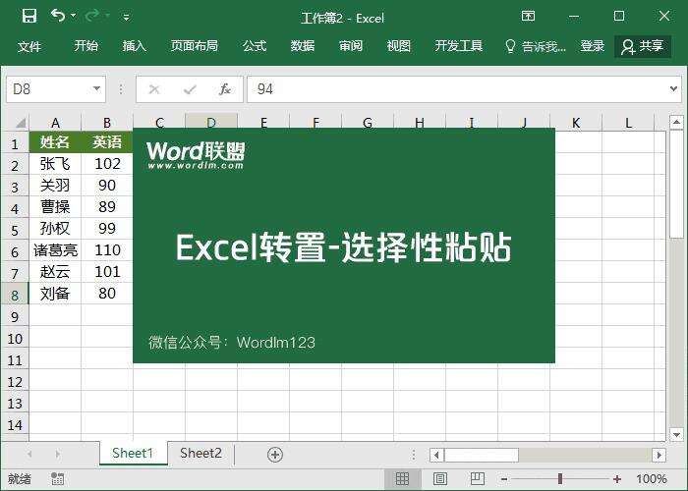Screen dimensions: 688x491
Task: Open Ribbon Display Options icon
Action: (528, 17)
